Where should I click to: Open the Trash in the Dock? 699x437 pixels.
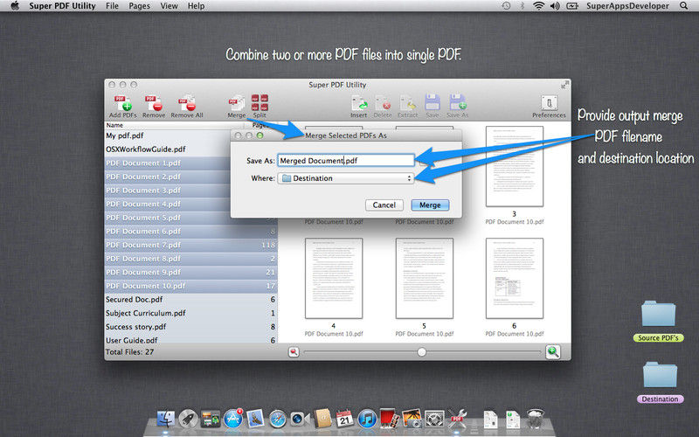pyautogui.click(x=536, y=419)
